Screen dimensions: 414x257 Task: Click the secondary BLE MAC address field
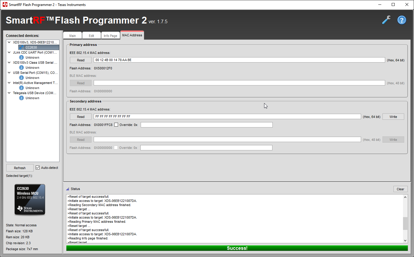point(227,139)
